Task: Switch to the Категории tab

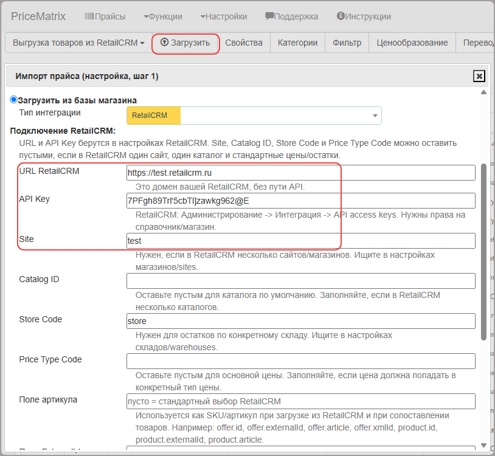Action: pos(297,43)
